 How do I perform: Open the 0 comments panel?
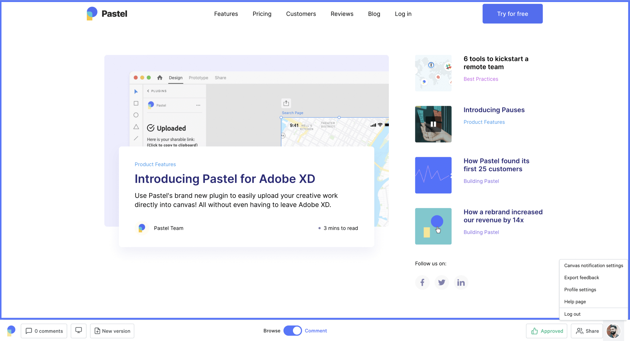click(44, 331)
